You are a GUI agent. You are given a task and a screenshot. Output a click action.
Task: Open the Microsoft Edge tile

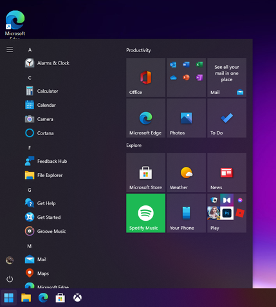[x=146, y=118]
